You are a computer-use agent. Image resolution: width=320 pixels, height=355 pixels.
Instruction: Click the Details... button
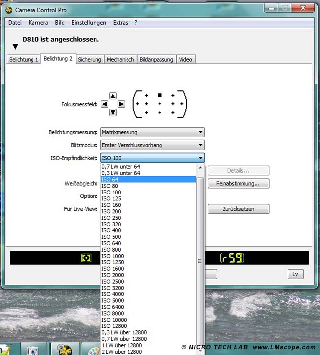click(239, 170)
